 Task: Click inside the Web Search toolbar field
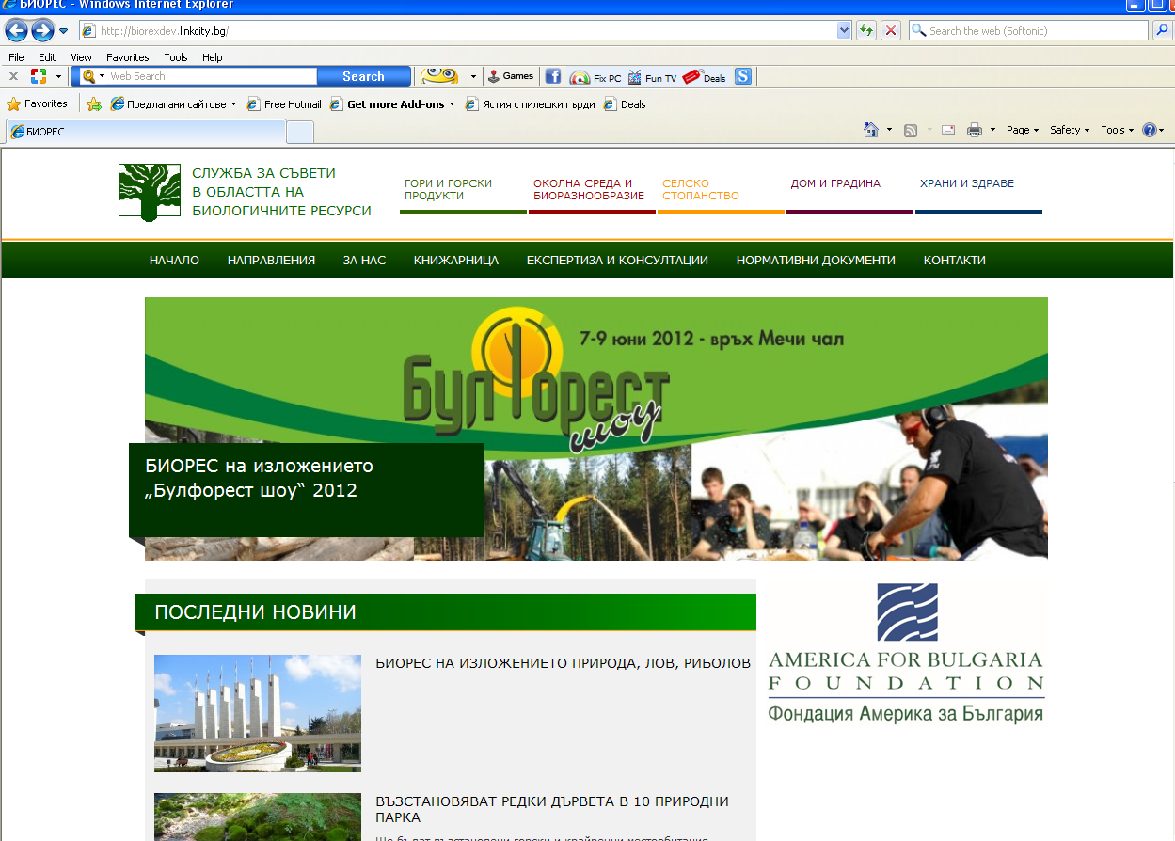(212, 76)
